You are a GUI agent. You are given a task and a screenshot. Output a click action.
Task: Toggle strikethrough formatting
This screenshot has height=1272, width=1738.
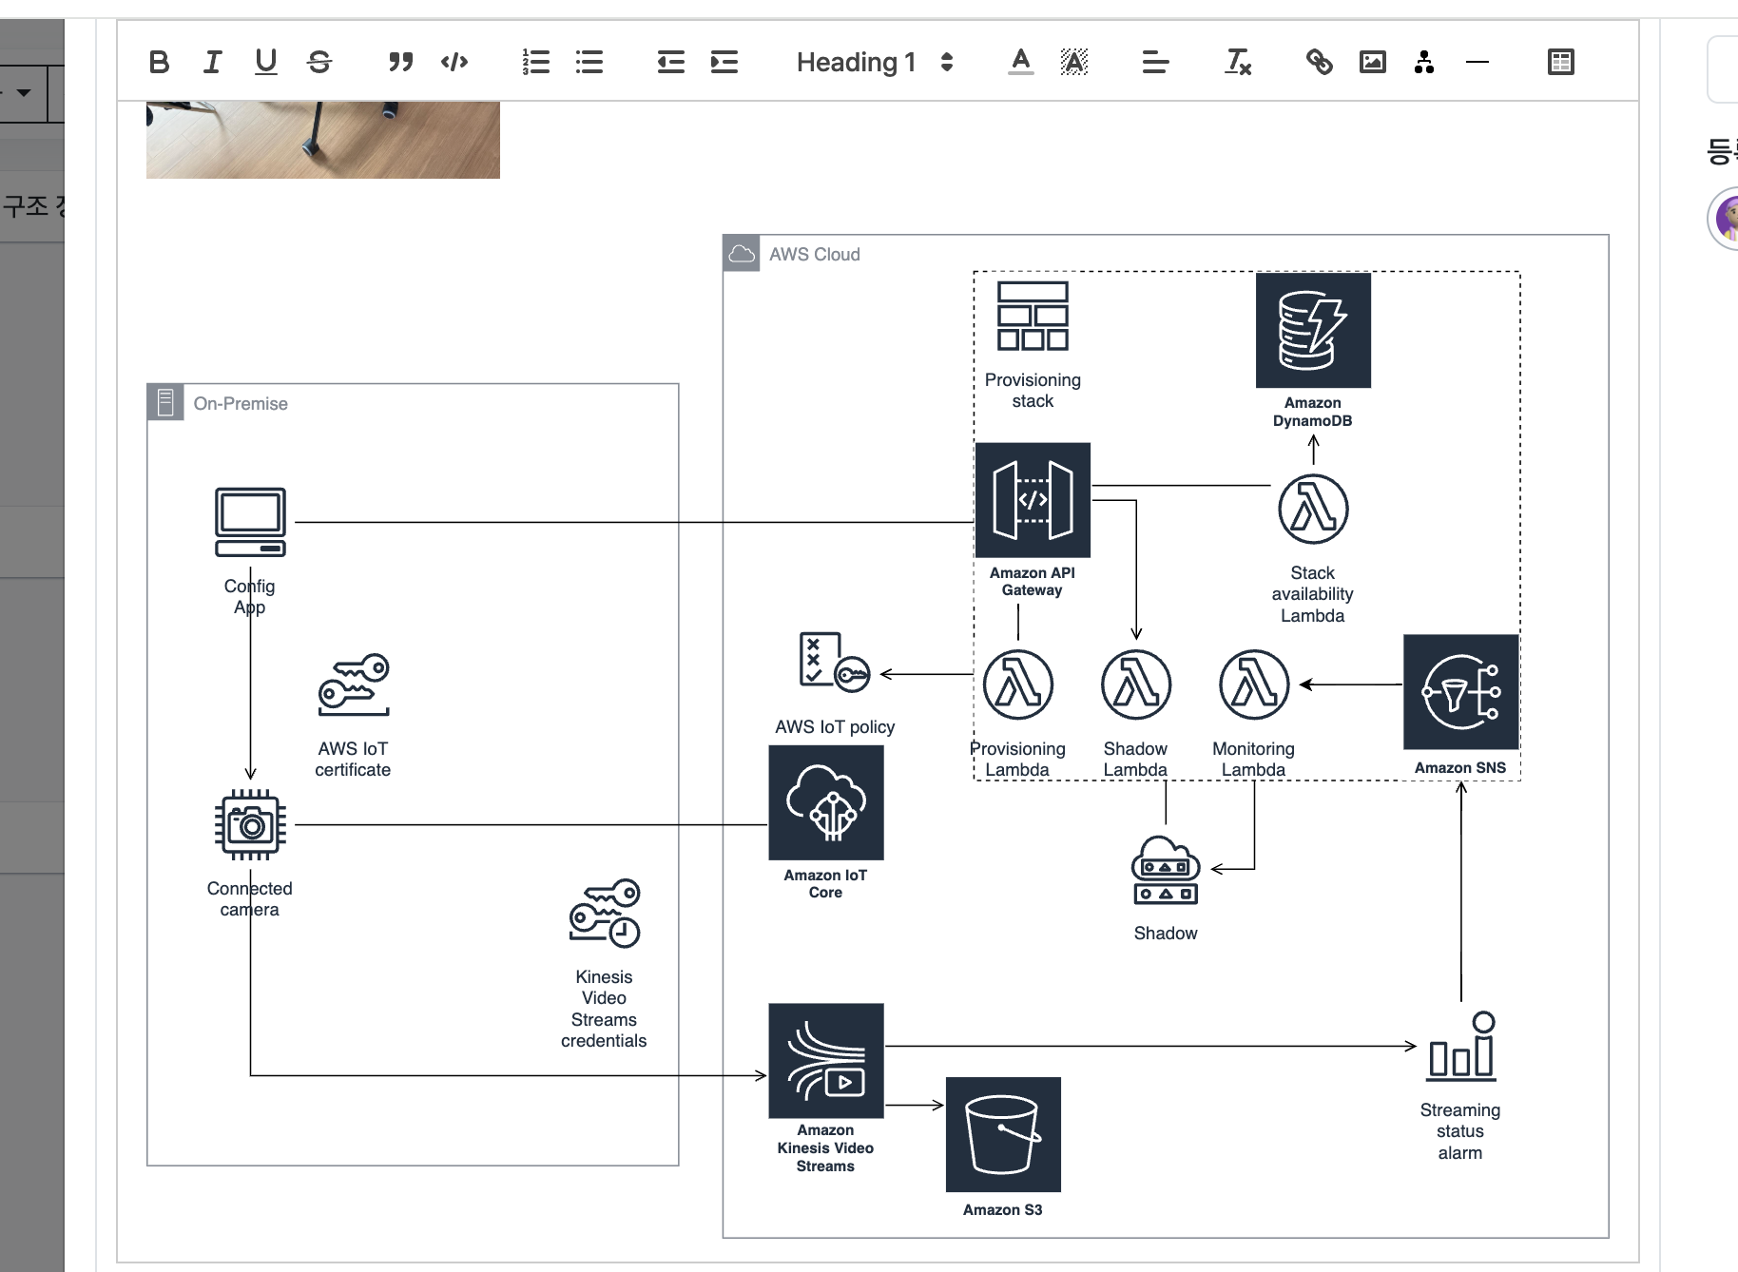point(319,63)
